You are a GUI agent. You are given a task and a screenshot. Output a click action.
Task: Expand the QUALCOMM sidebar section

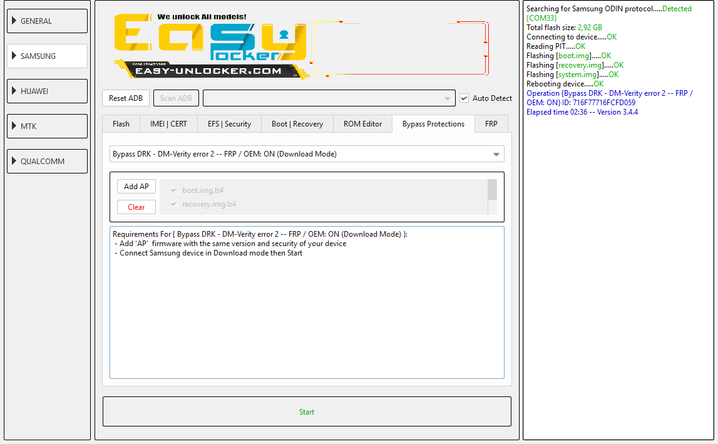tap(47, 162)
